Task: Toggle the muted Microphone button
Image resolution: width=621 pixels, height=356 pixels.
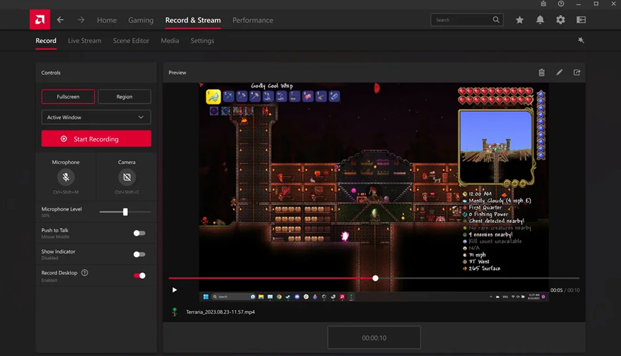Action: tap(66, 177)
